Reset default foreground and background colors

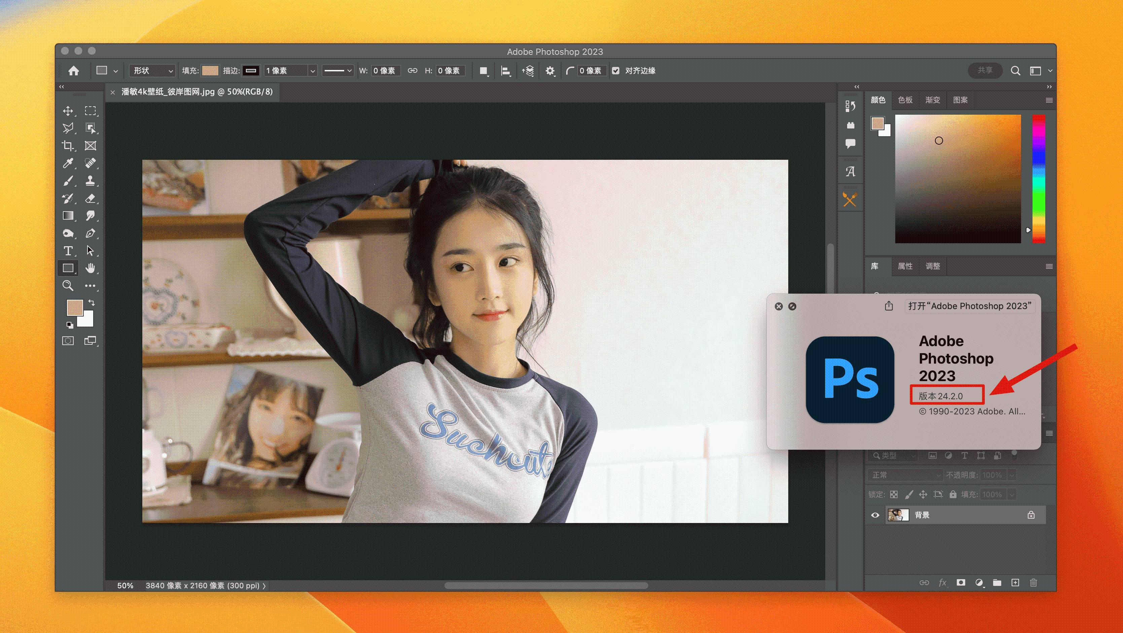coord(69,325)
